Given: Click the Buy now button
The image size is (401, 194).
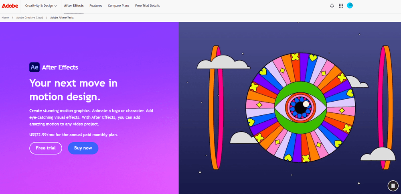Looking at the screenshot, I should click(x=83, y=148).
